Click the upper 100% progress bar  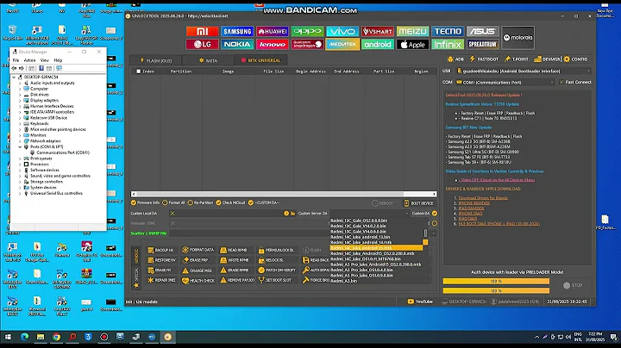click(x=496, y=281)
